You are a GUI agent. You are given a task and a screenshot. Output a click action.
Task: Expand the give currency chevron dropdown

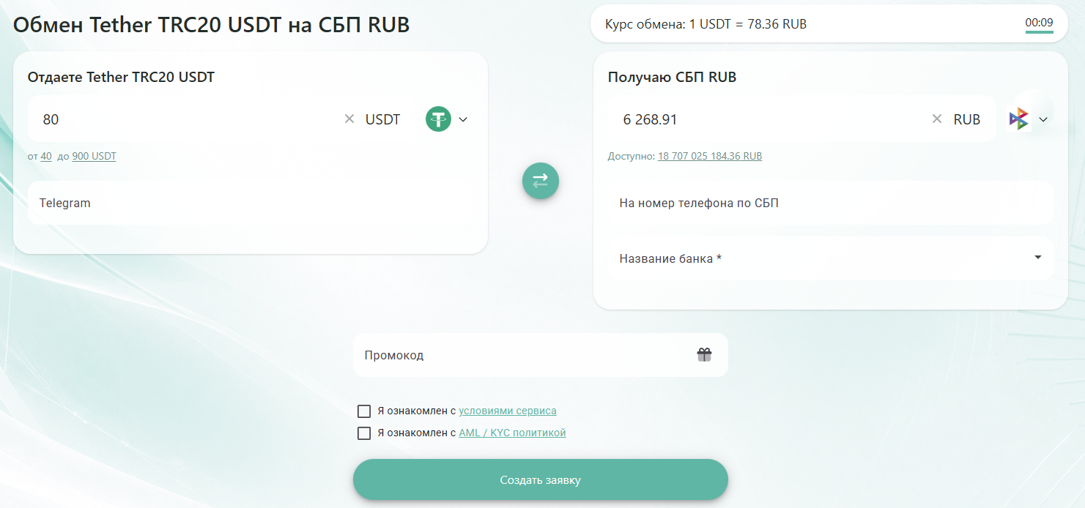click(x=463, y=119)
